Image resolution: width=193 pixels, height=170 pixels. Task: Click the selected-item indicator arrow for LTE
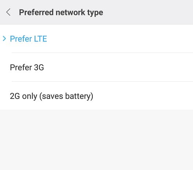click(4, 39)
